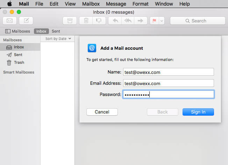
Task: Flag the message with the red flag
Action: [154, 21]
